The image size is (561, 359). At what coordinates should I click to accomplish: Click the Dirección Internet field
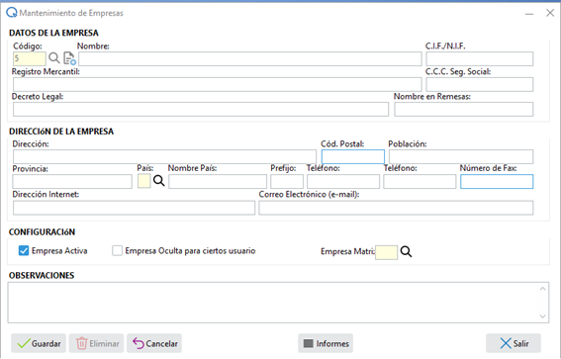pyautogui.click(x=135, y=208)
